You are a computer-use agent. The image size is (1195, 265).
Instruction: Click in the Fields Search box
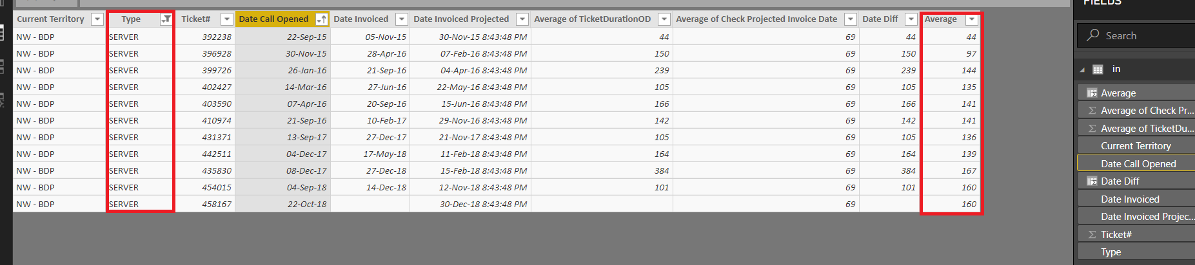pyautogui.click(x=1136, y=35)
